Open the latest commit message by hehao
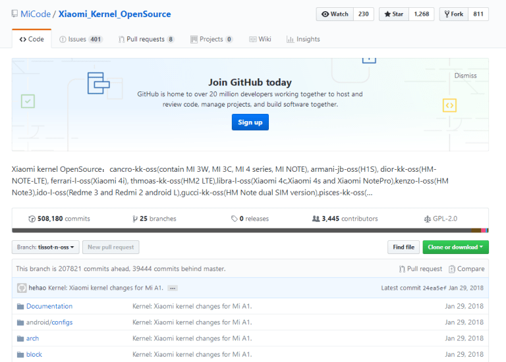Image resolution: width=506 pixels, height=362 pixels. pos(105,288)
